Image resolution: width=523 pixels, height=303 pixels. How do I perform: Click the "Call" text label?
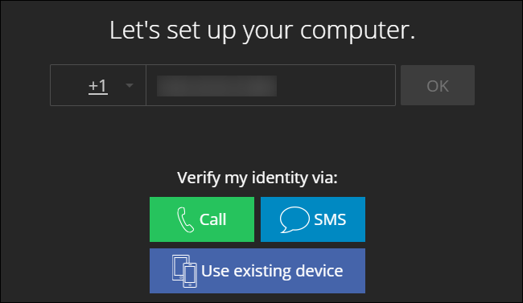[x=212, y=219]
